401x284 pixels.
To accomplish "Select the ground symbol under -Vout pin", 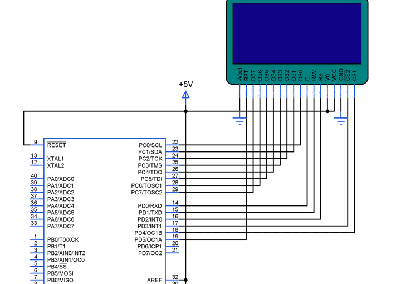I will click(x=239, y=121).
